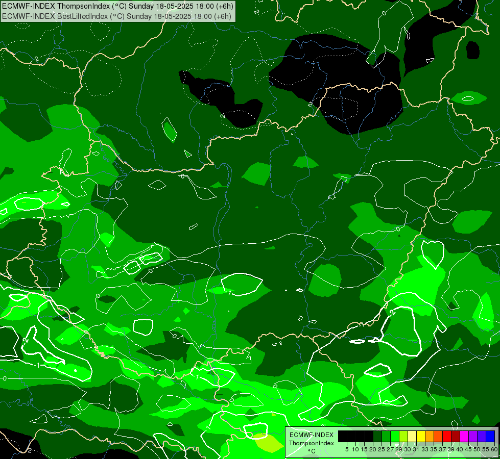The height and width of the screenshot is (459, 500).
Task: Select the lime 29-30 legend swatch
Action: [403, 436]
